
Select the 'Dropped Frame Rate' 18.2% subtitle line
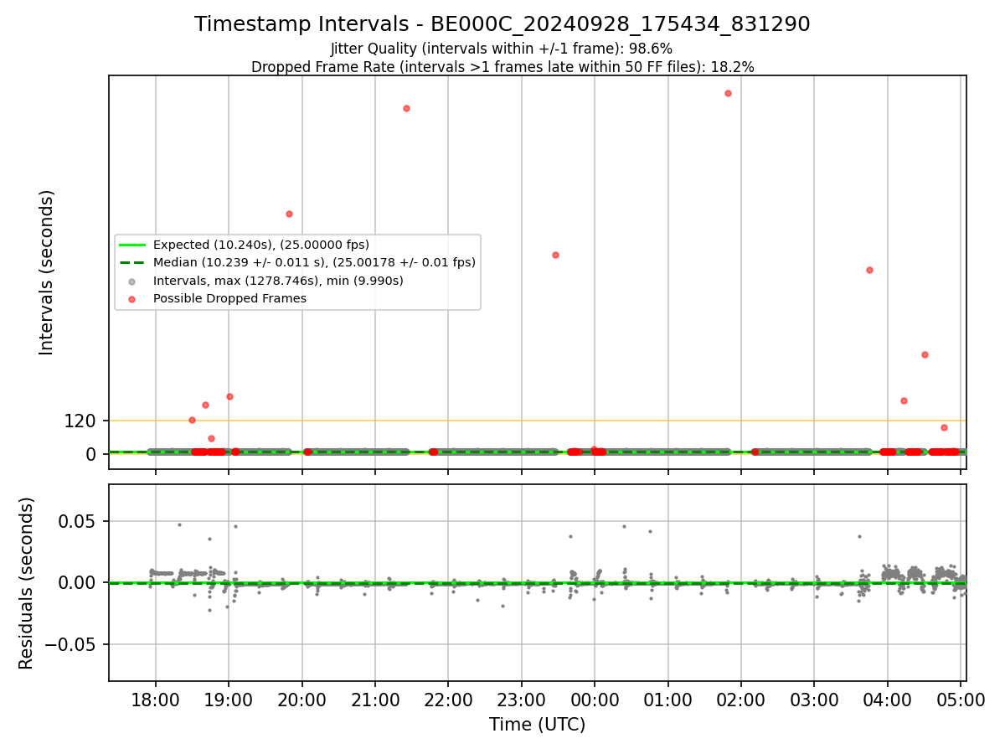point(502,67)
